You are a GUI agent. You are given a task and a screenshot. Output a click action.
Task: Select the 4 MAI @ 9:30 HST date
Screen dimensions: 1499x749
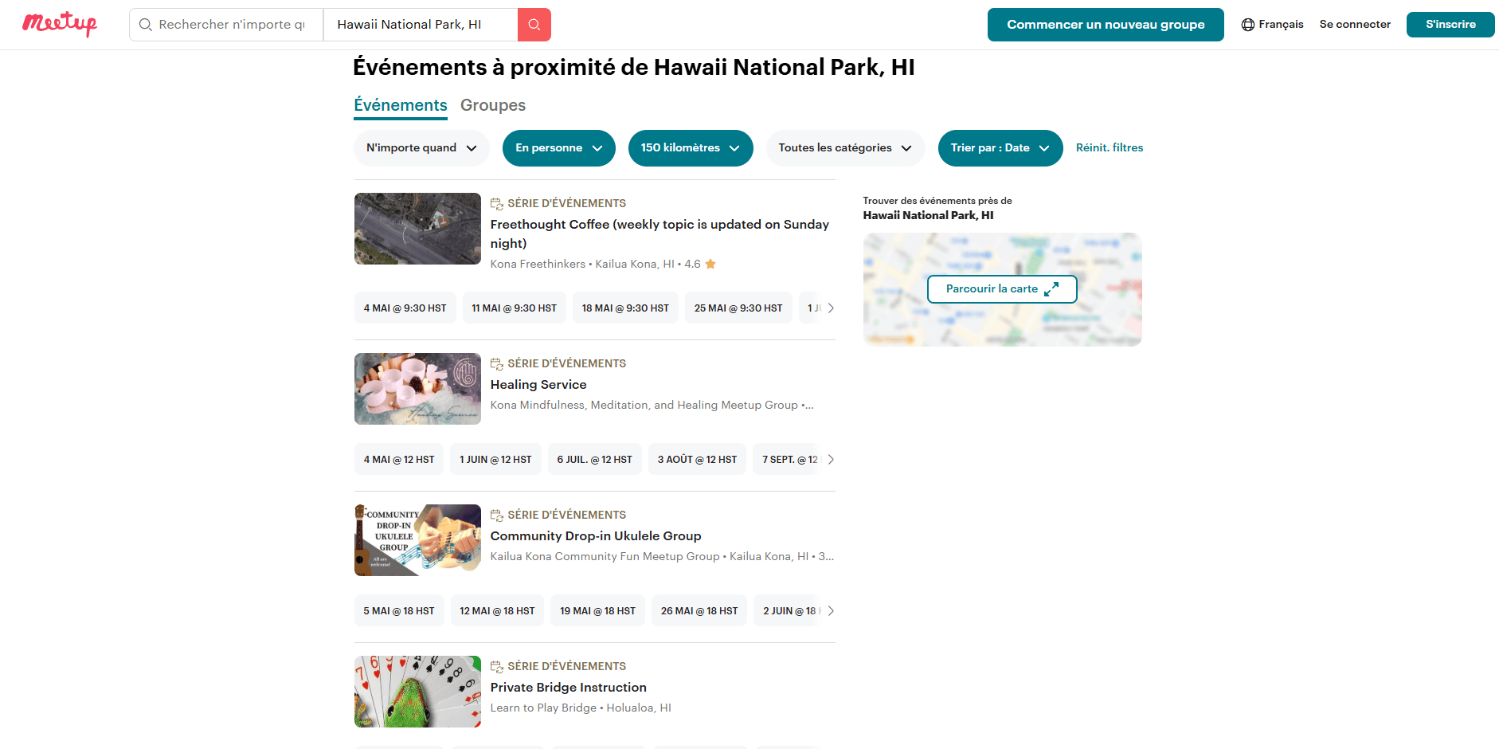click(405, 308)
